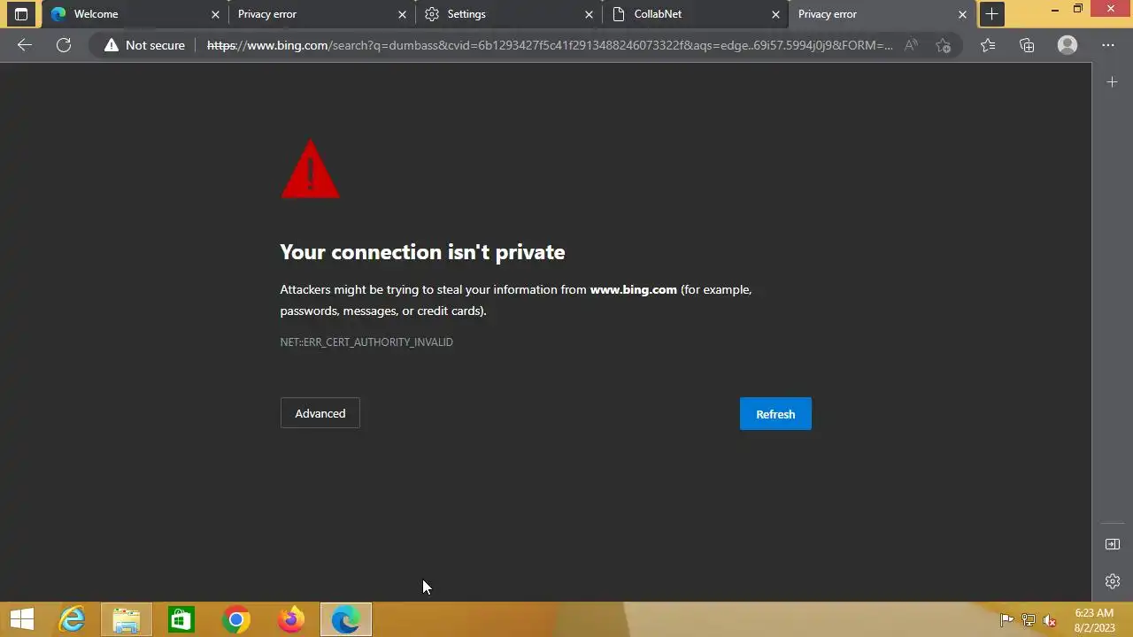This screenshot has width=1133, height=637.
Task: Click the red warning triangle icon
Action: point(310,169)
